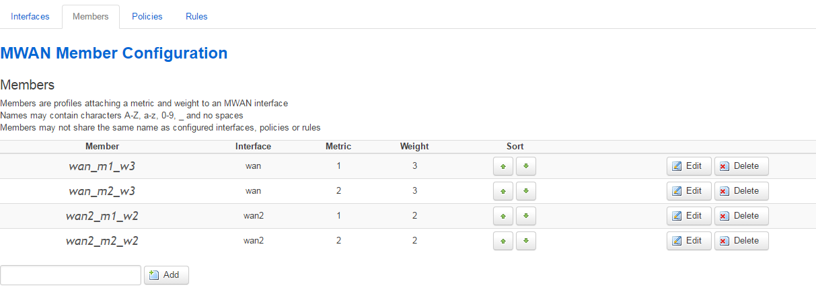Delete the wan_m1_w3 member
The height and width of the screenshot is (294, 816).
click(741, 166)
